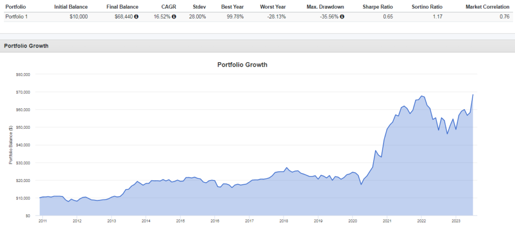The width and height of the screenshot is (515, 225).
Task: Click the Portfolio Balance ($) axis title
Action: click(11, 144)
